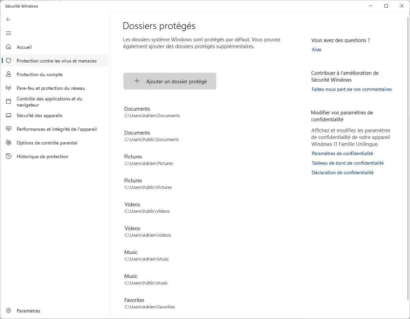Open Accueil in the sidebar

point(55,47)
